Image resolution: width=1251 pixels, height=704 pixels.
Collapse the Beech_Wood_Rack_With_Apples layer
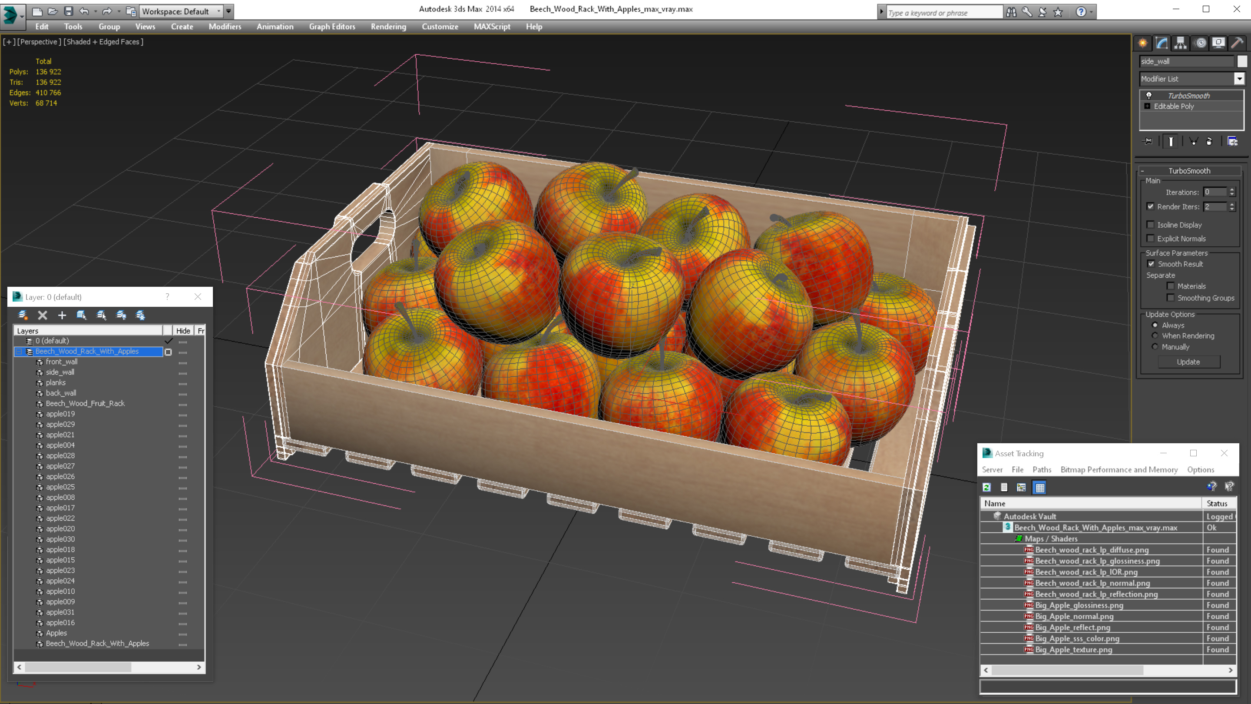pos(20,351)
